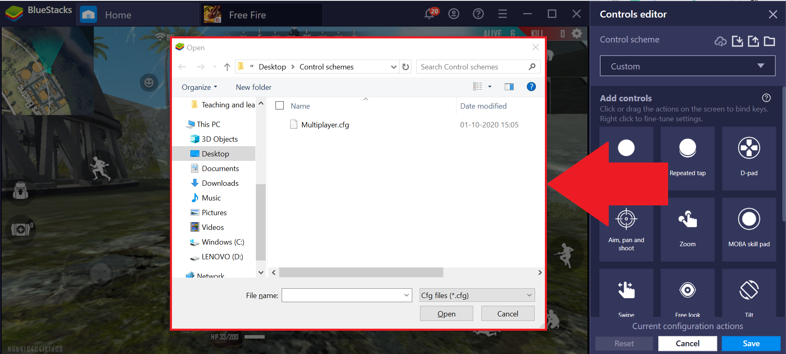786x354 pixels.
Task: Click the Controls editor vertical scrollbar
Action: [x=784, y=153]
